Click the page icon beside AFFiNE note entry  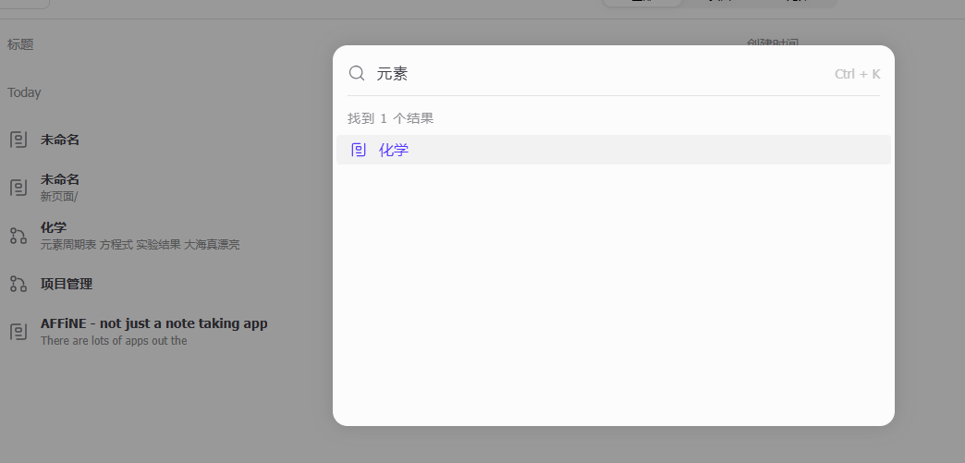(18, 332)
